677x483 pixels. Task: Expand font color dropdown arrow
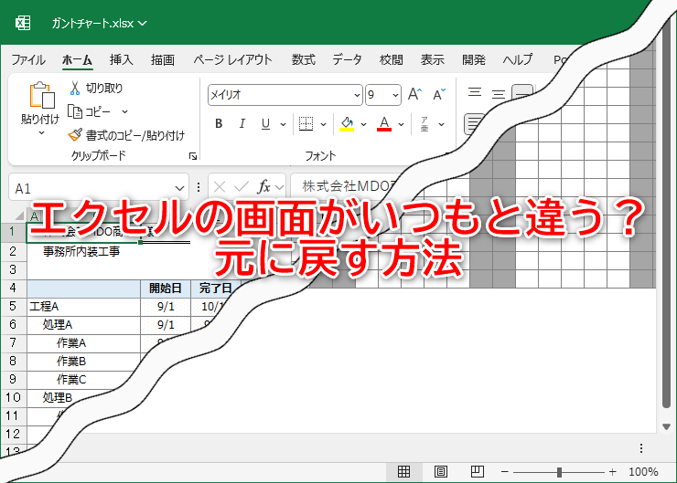(x=401, y=124)
